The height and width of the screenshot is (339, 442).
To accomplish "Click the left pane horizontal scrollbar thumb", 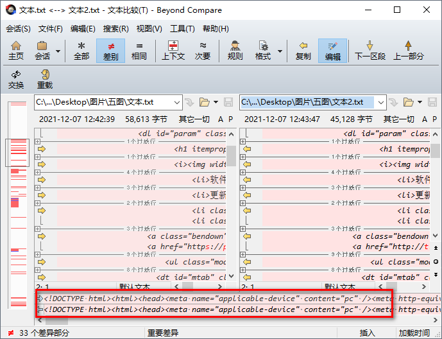I will click(187, 286).
